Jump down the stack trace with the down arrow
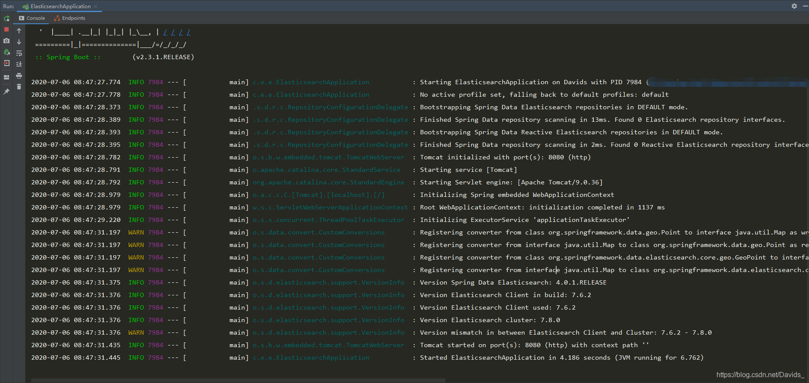Viewport: 809px width, 383px height. (19, 42)
